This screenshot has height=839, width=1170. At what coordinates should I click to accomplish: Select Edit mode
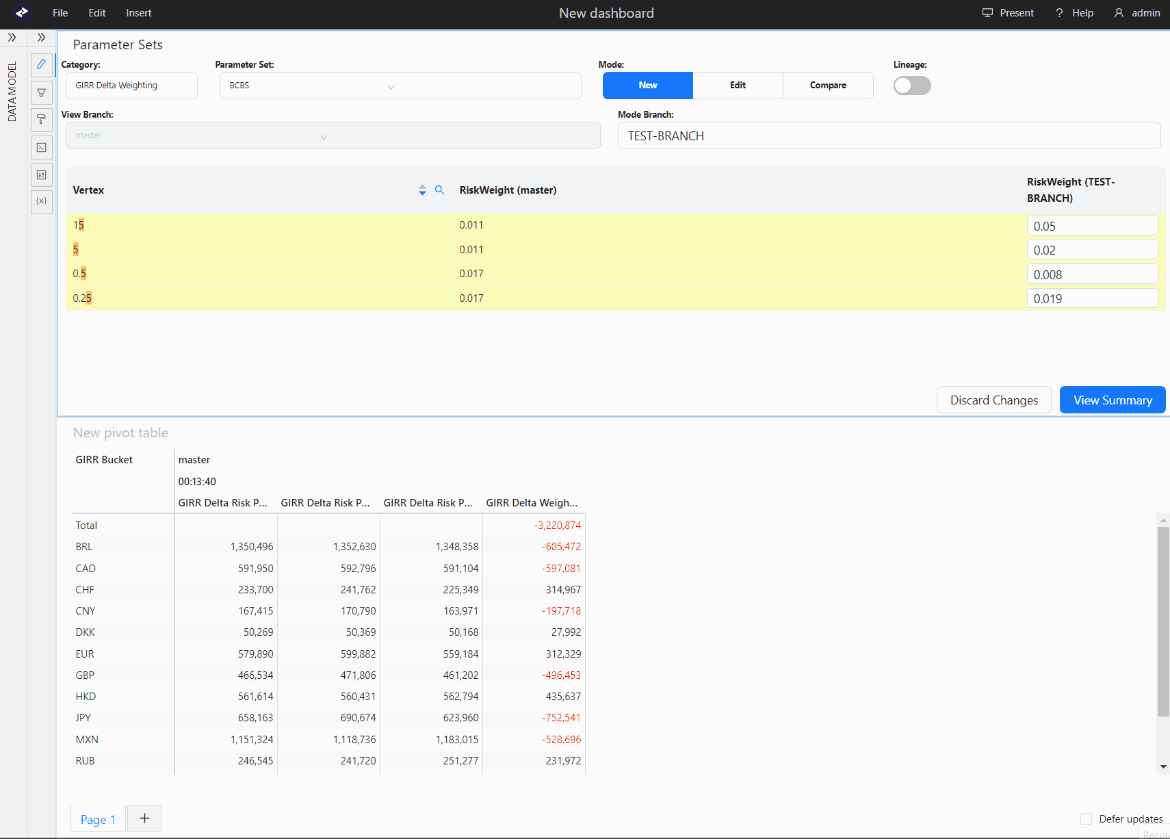(738, 86)
